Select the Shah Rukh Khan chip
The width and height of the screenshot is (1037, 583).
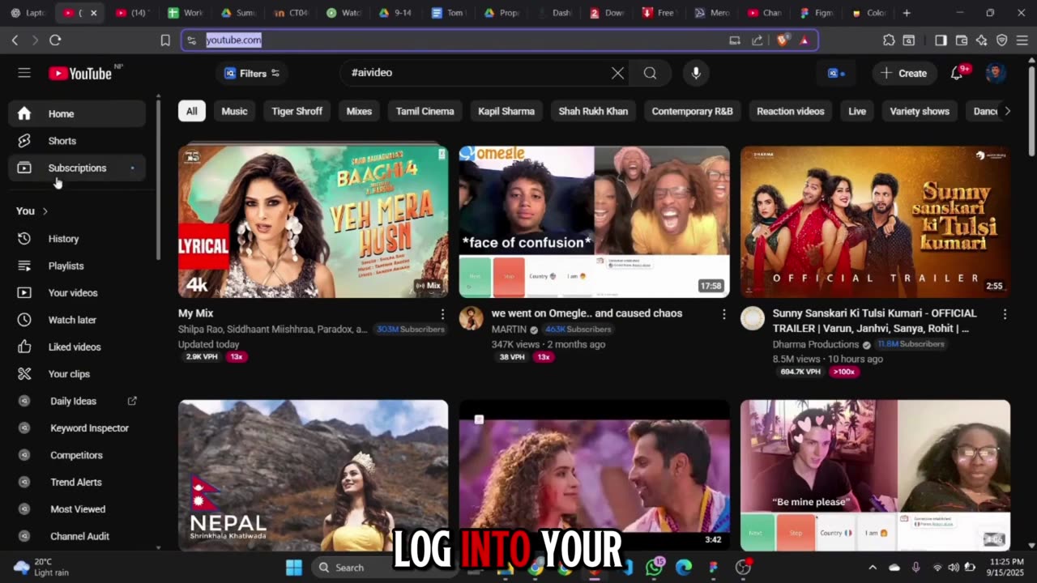(593, 111)
